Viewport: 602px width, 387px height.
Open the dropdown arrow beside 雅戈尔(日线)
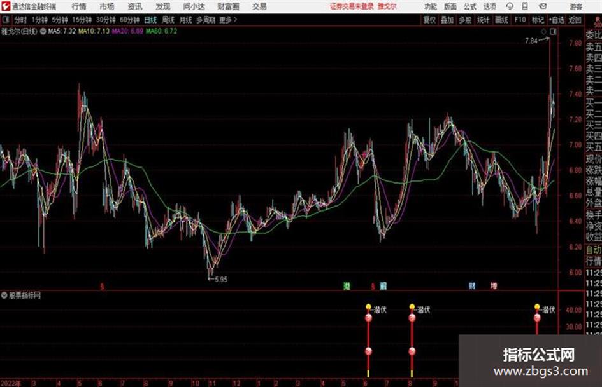coord(43,31)
